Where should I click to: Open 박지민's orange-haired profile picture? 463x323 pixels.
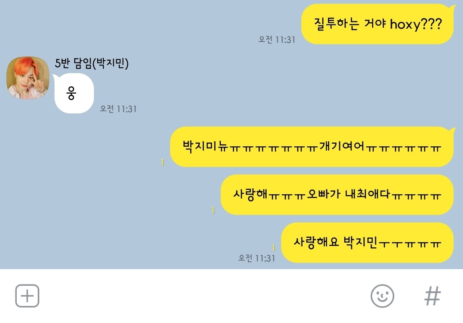tap(28, 78)
